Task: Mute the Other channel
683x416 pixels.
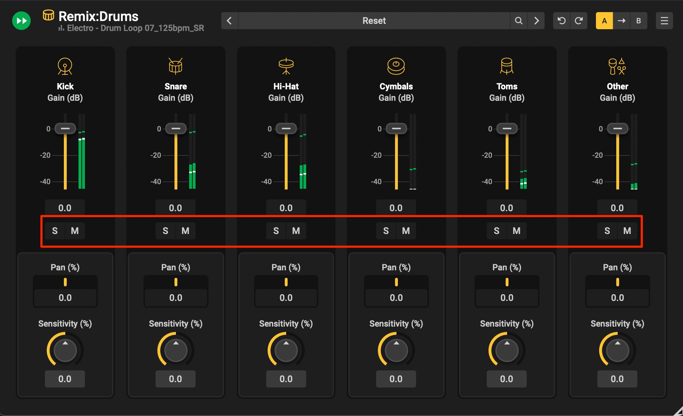Action: coord(627,231)
